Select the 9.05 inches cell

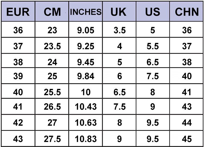tap(86, 30)
